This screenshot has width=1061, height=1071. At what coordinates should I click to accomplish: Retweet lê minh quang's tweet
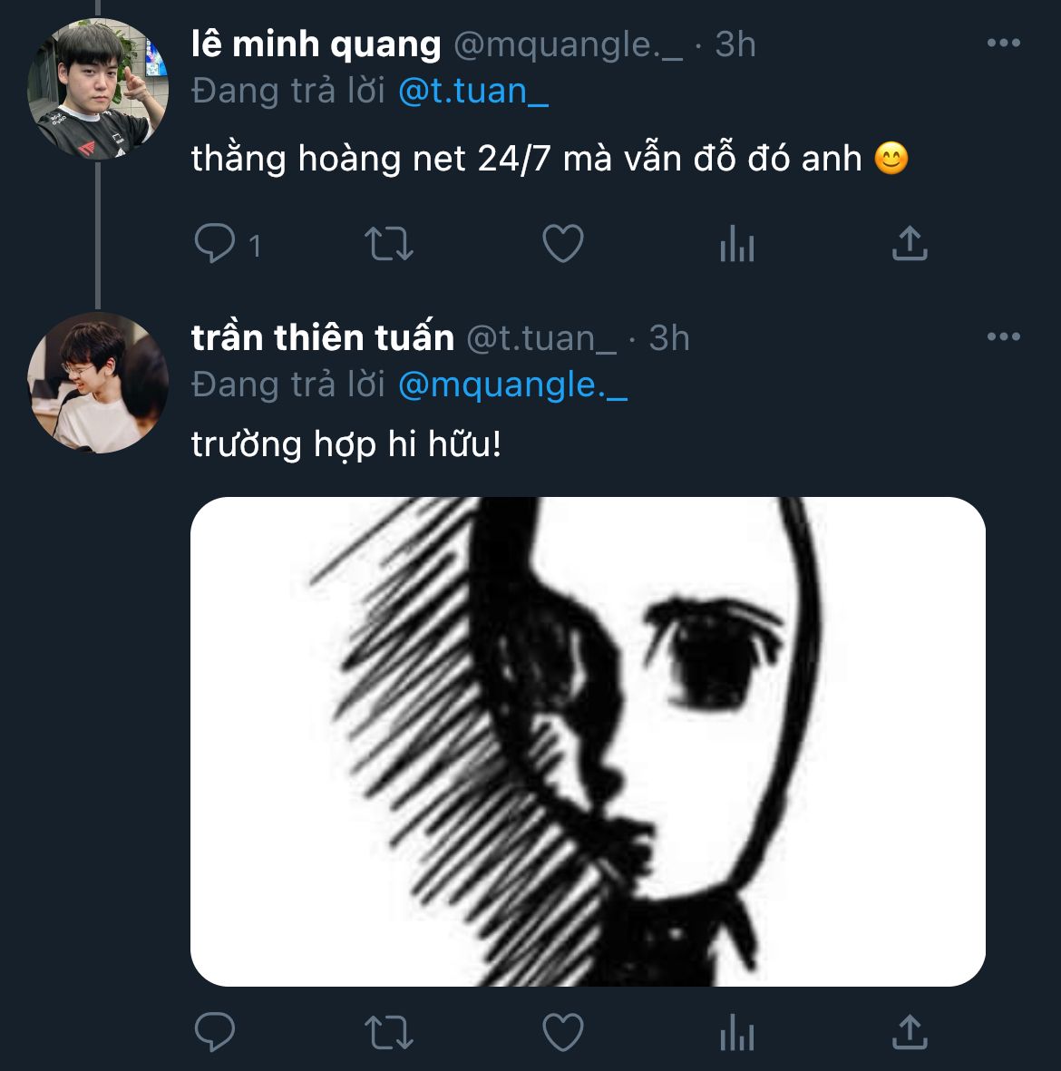pyautogui.click(x=389, y=244)
